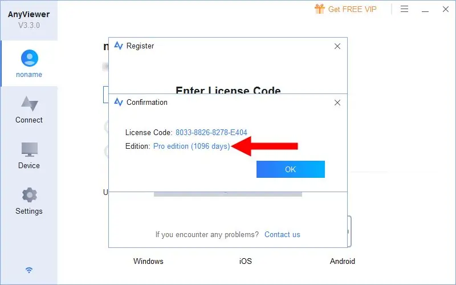Select the iOS platform label
The height and width of the screenshot is (285, 456).
coord(246,261)
